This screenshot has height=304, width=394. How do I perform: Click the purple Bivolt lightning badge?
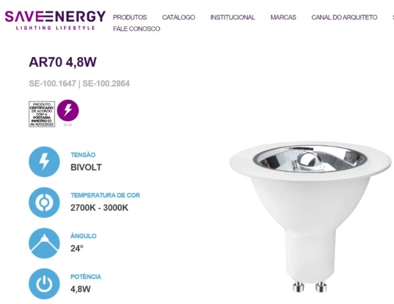pyautogui.click(x=68, y=110)
